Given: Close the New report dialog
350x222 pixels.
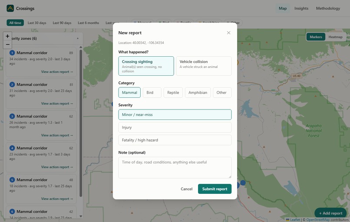Looking at the screenshot, I should tap(228, 33).
